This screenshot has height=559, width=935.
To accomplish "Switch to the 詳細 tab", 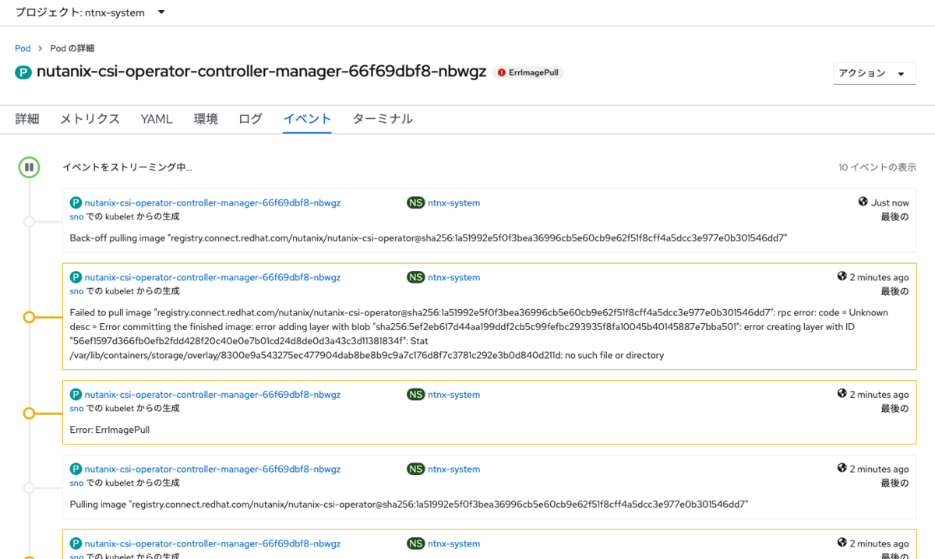I will tap(27, 119).
